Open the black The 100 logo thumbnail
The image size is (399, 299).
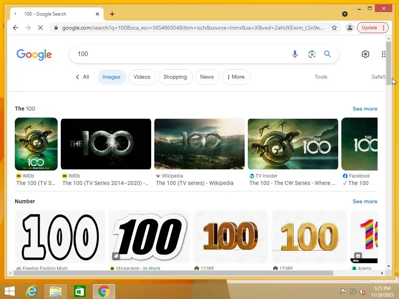click(106, 144)
